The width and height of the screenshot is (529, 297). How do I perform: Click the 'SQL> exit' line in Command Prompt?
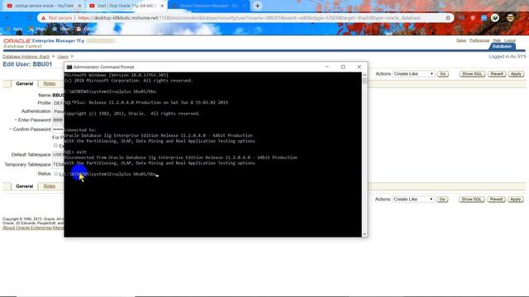[75, 152]
